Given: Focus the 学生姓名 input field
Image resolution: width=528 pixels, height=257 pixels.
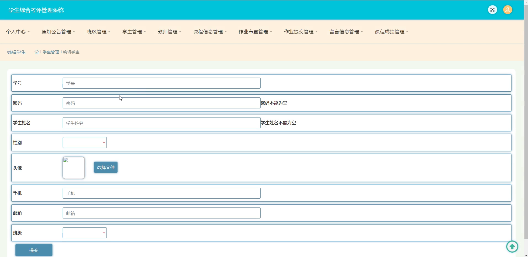Looking at the screenshot, I should coord(162,123).
